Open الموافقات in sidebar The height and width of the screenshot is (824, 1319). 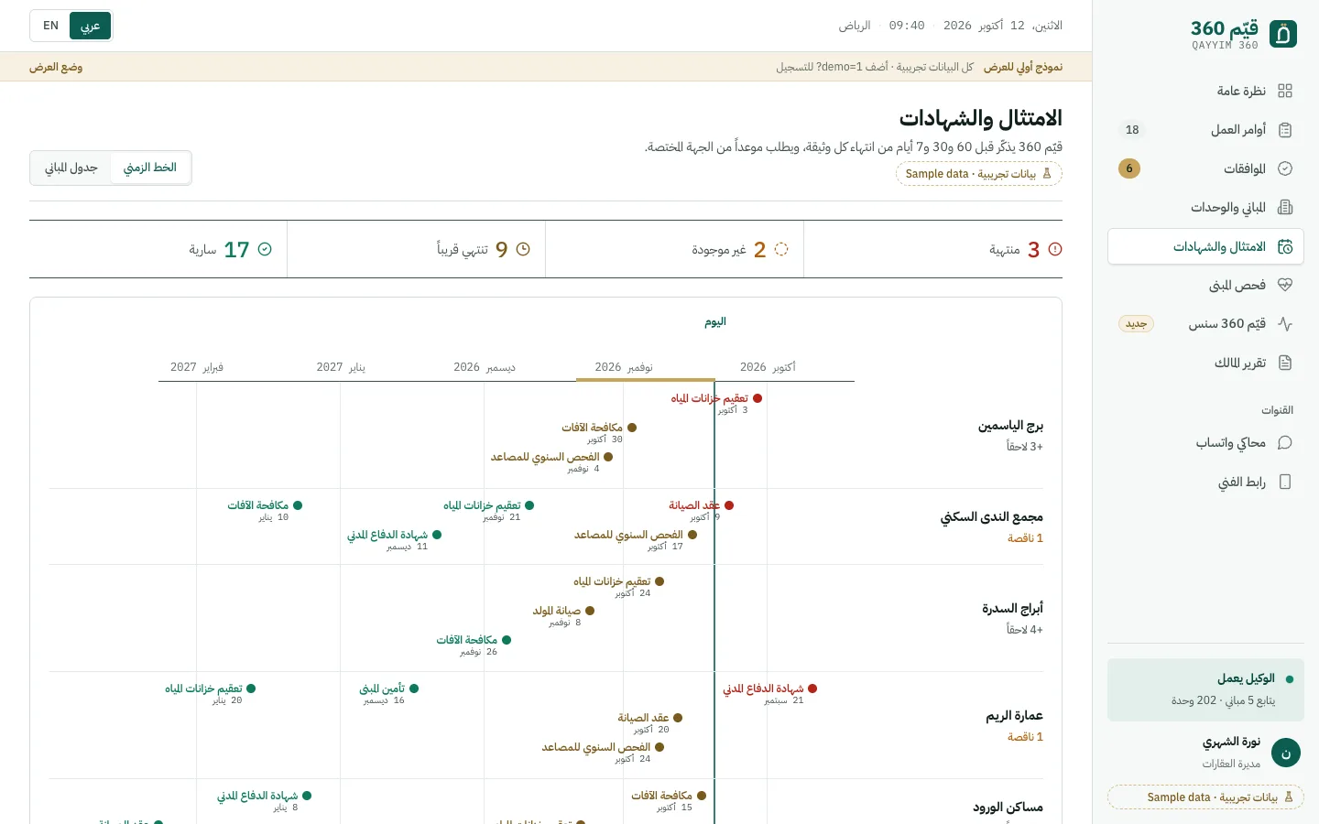pos(1205,168)
